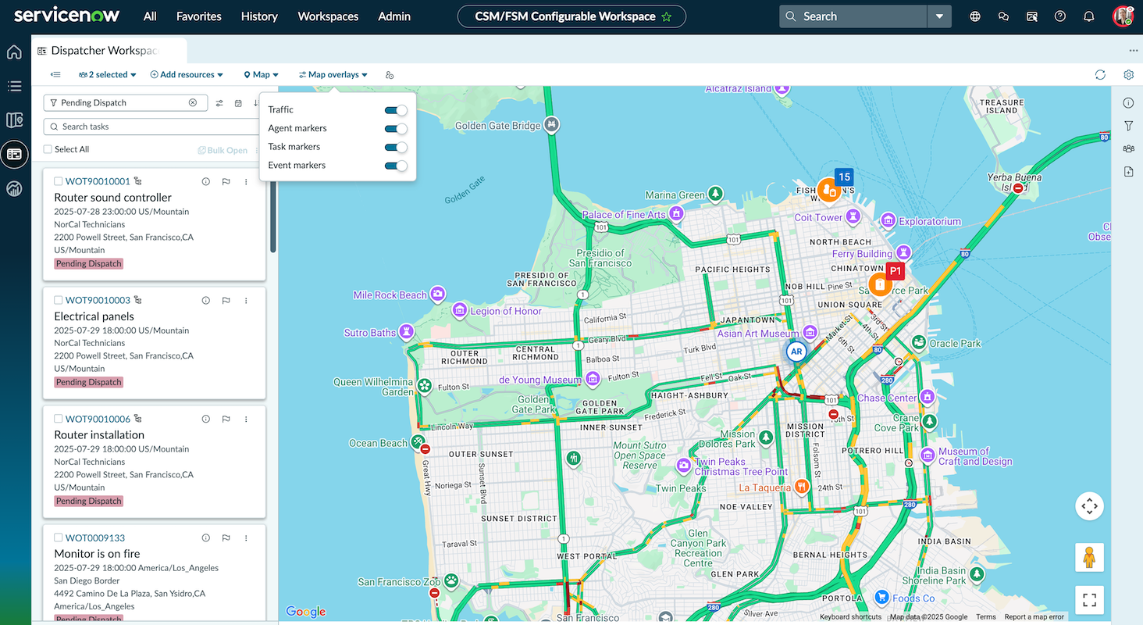Flag work order WOT90010003
1143x625 pixels.
pos(226,300)
